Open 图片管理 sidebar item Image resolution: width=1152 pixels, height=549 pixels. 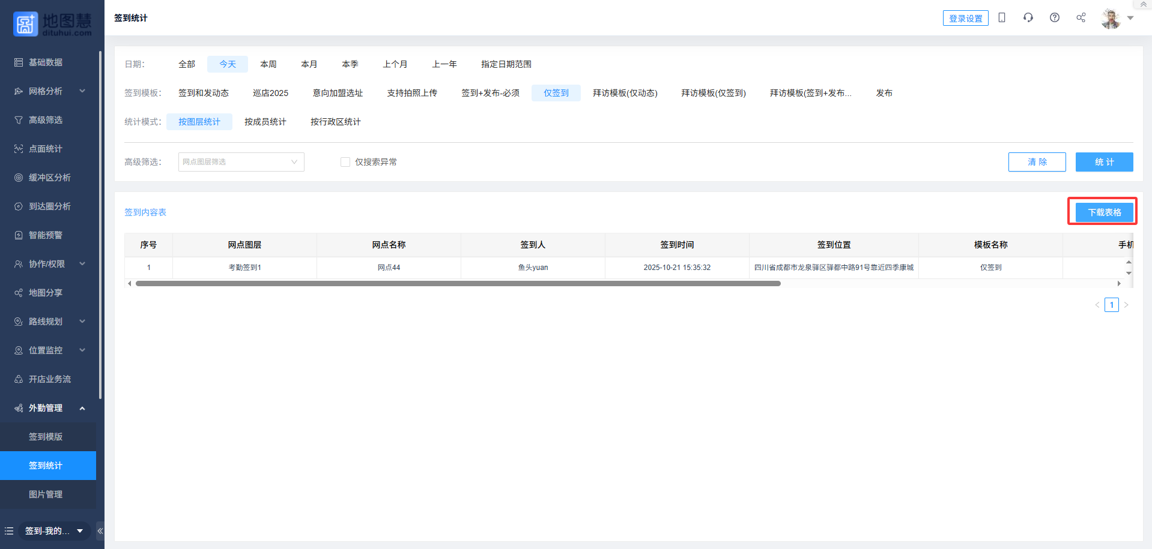(x=46, y=494)
